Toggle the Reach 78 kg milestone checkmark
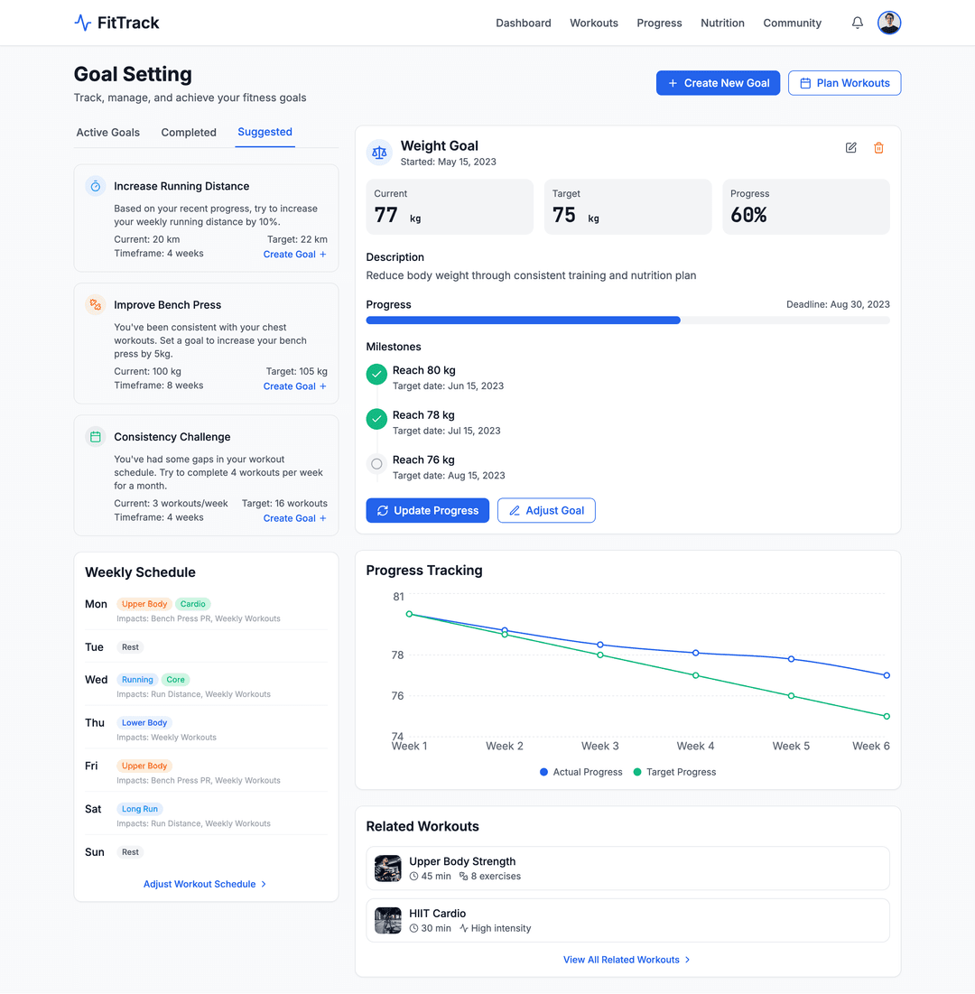This screenshot has width=975, height=994. coord(376,419)
